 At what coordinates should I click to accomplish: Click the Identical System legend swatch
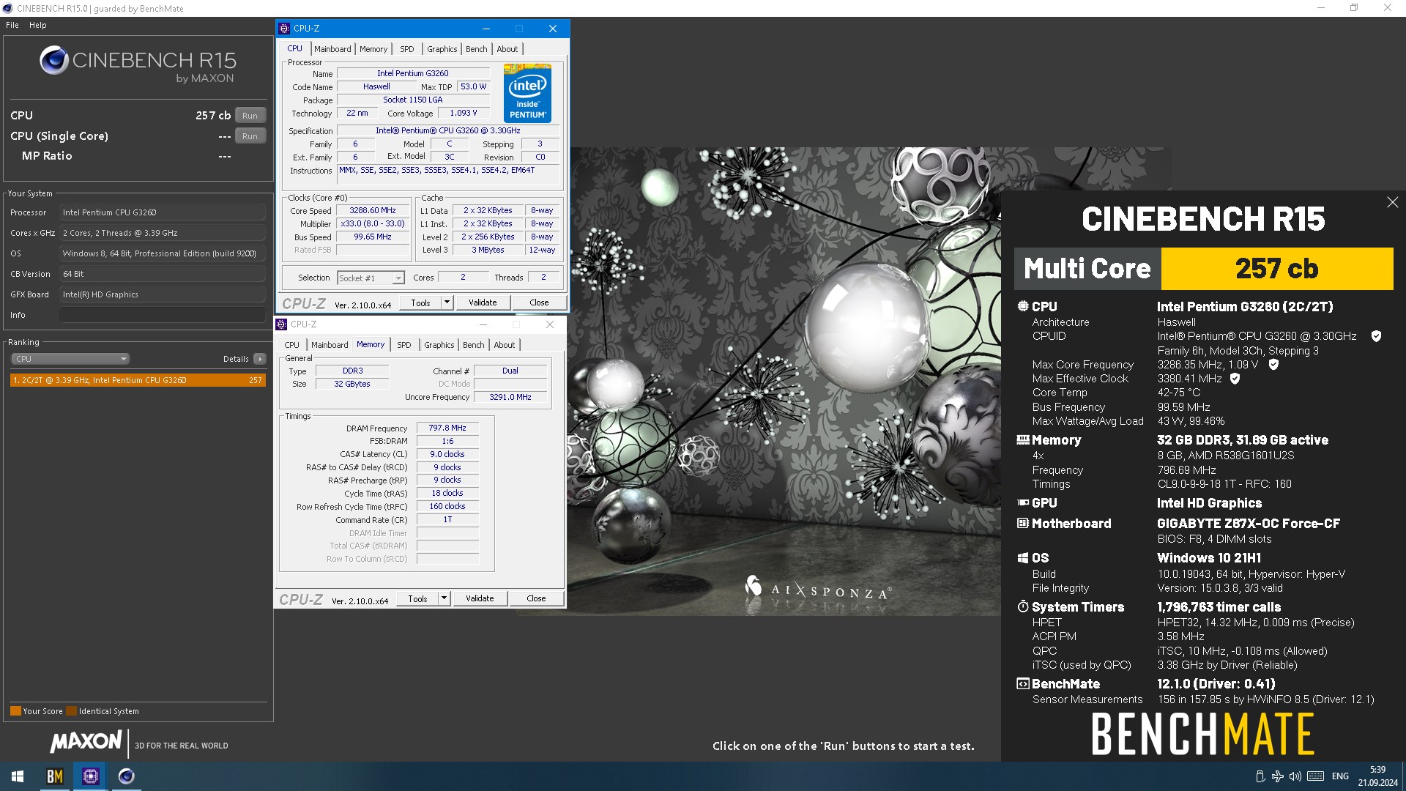click(x=71, y=711)
